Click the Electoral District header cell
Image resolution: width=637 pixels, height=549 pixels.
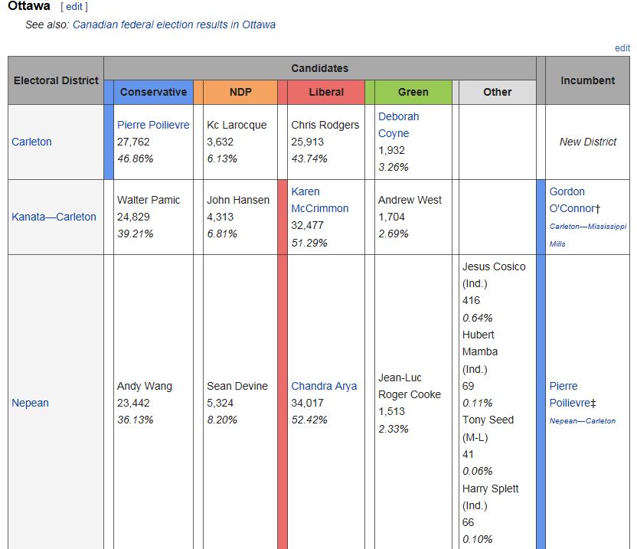click(x=56, y=80)
